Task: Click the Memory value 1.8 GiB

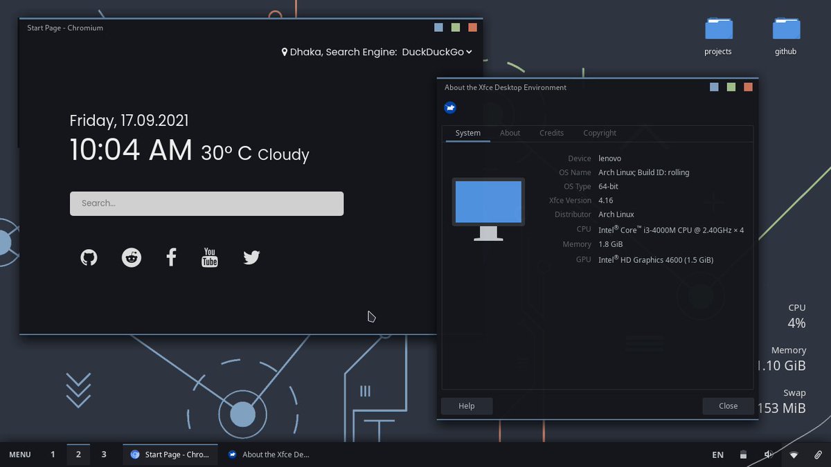Action: pos(611,244)
